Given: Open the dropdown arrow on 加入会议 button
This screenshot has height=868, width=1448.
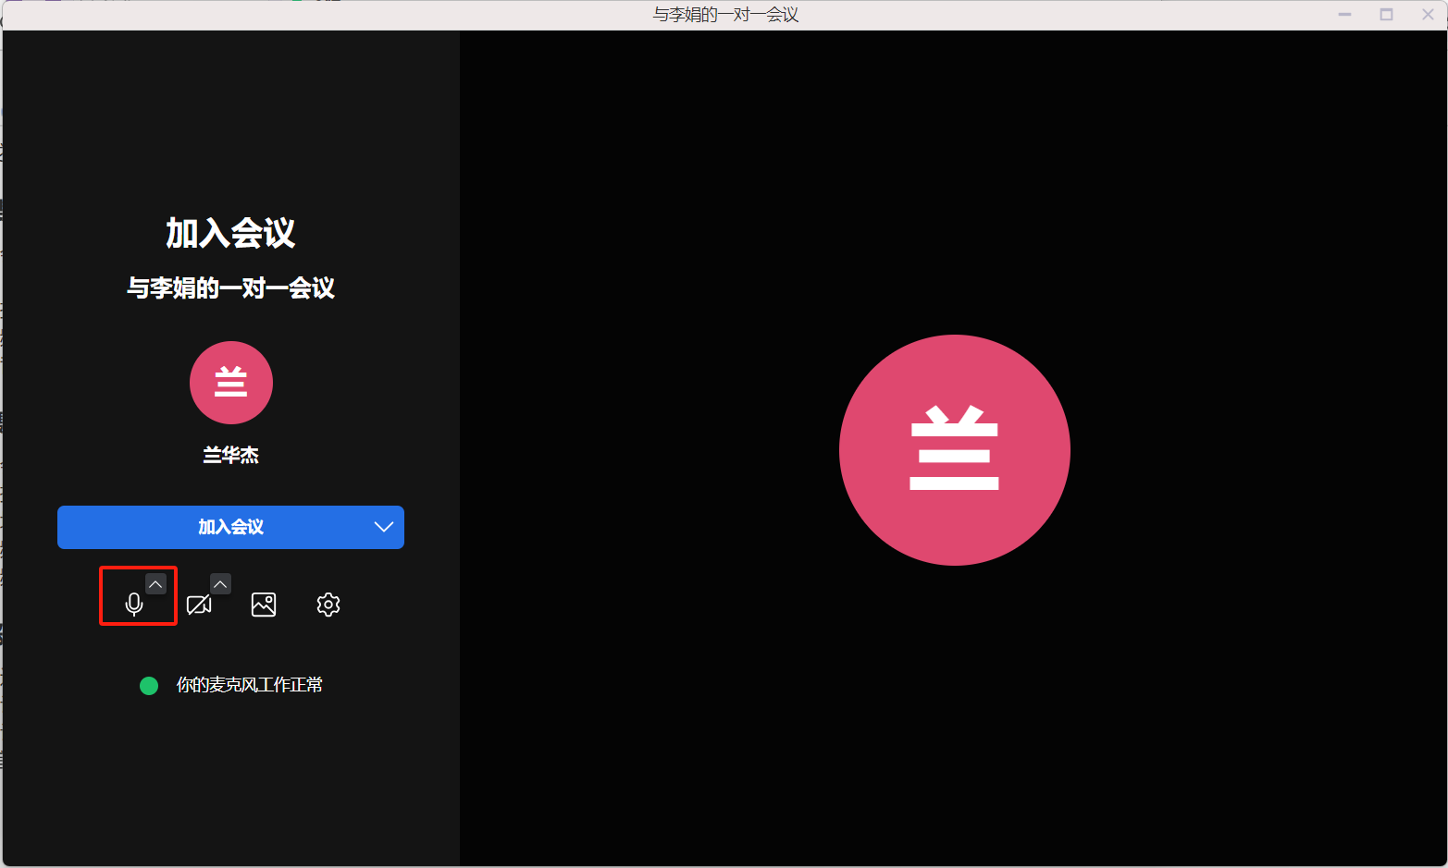Looking at the screenshot, I should (383, 527).
